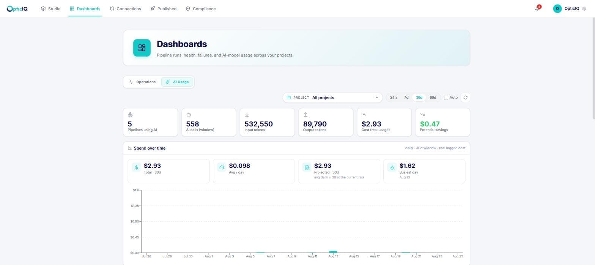The image size is (595, 265).
Task: Select the AI Usage view
Action: pyautogui.click(x=177, y=82)
